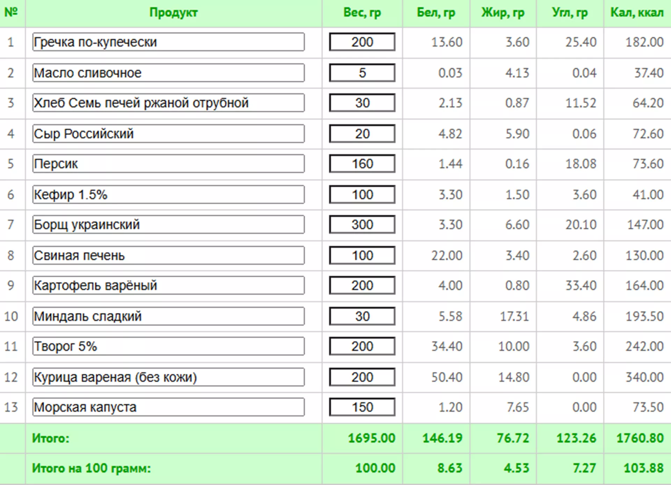
Task: Select the 'Хлеб Семь печей ржаной отрубной' product field
Action: tap(168, 103)
